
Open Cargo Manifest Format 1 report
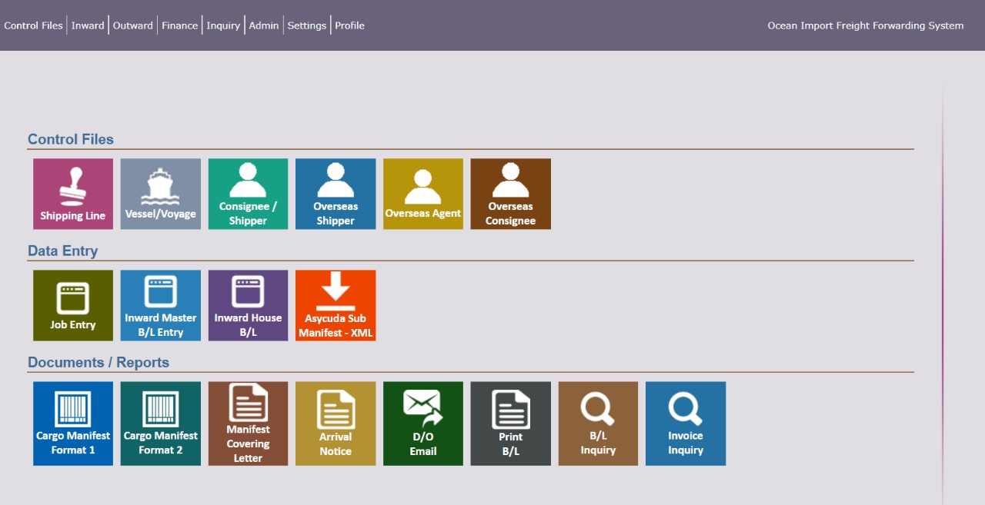(73, 424)
